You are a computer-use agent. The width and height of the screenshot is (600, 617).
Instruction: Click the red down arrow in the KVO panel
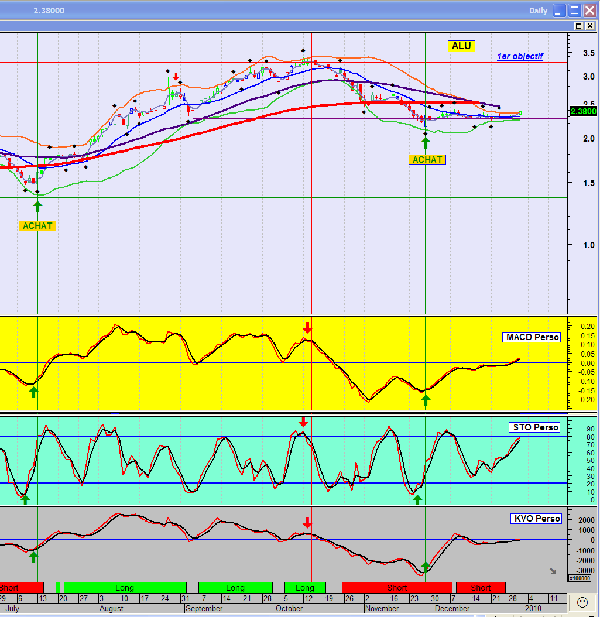307,523
